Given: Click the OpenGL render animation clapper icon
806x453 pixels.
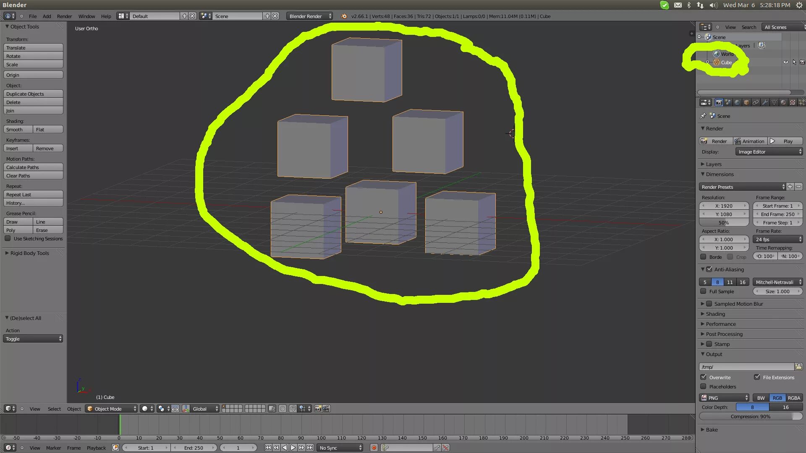Looking at the screenshot, I should (x=326, y=409).
